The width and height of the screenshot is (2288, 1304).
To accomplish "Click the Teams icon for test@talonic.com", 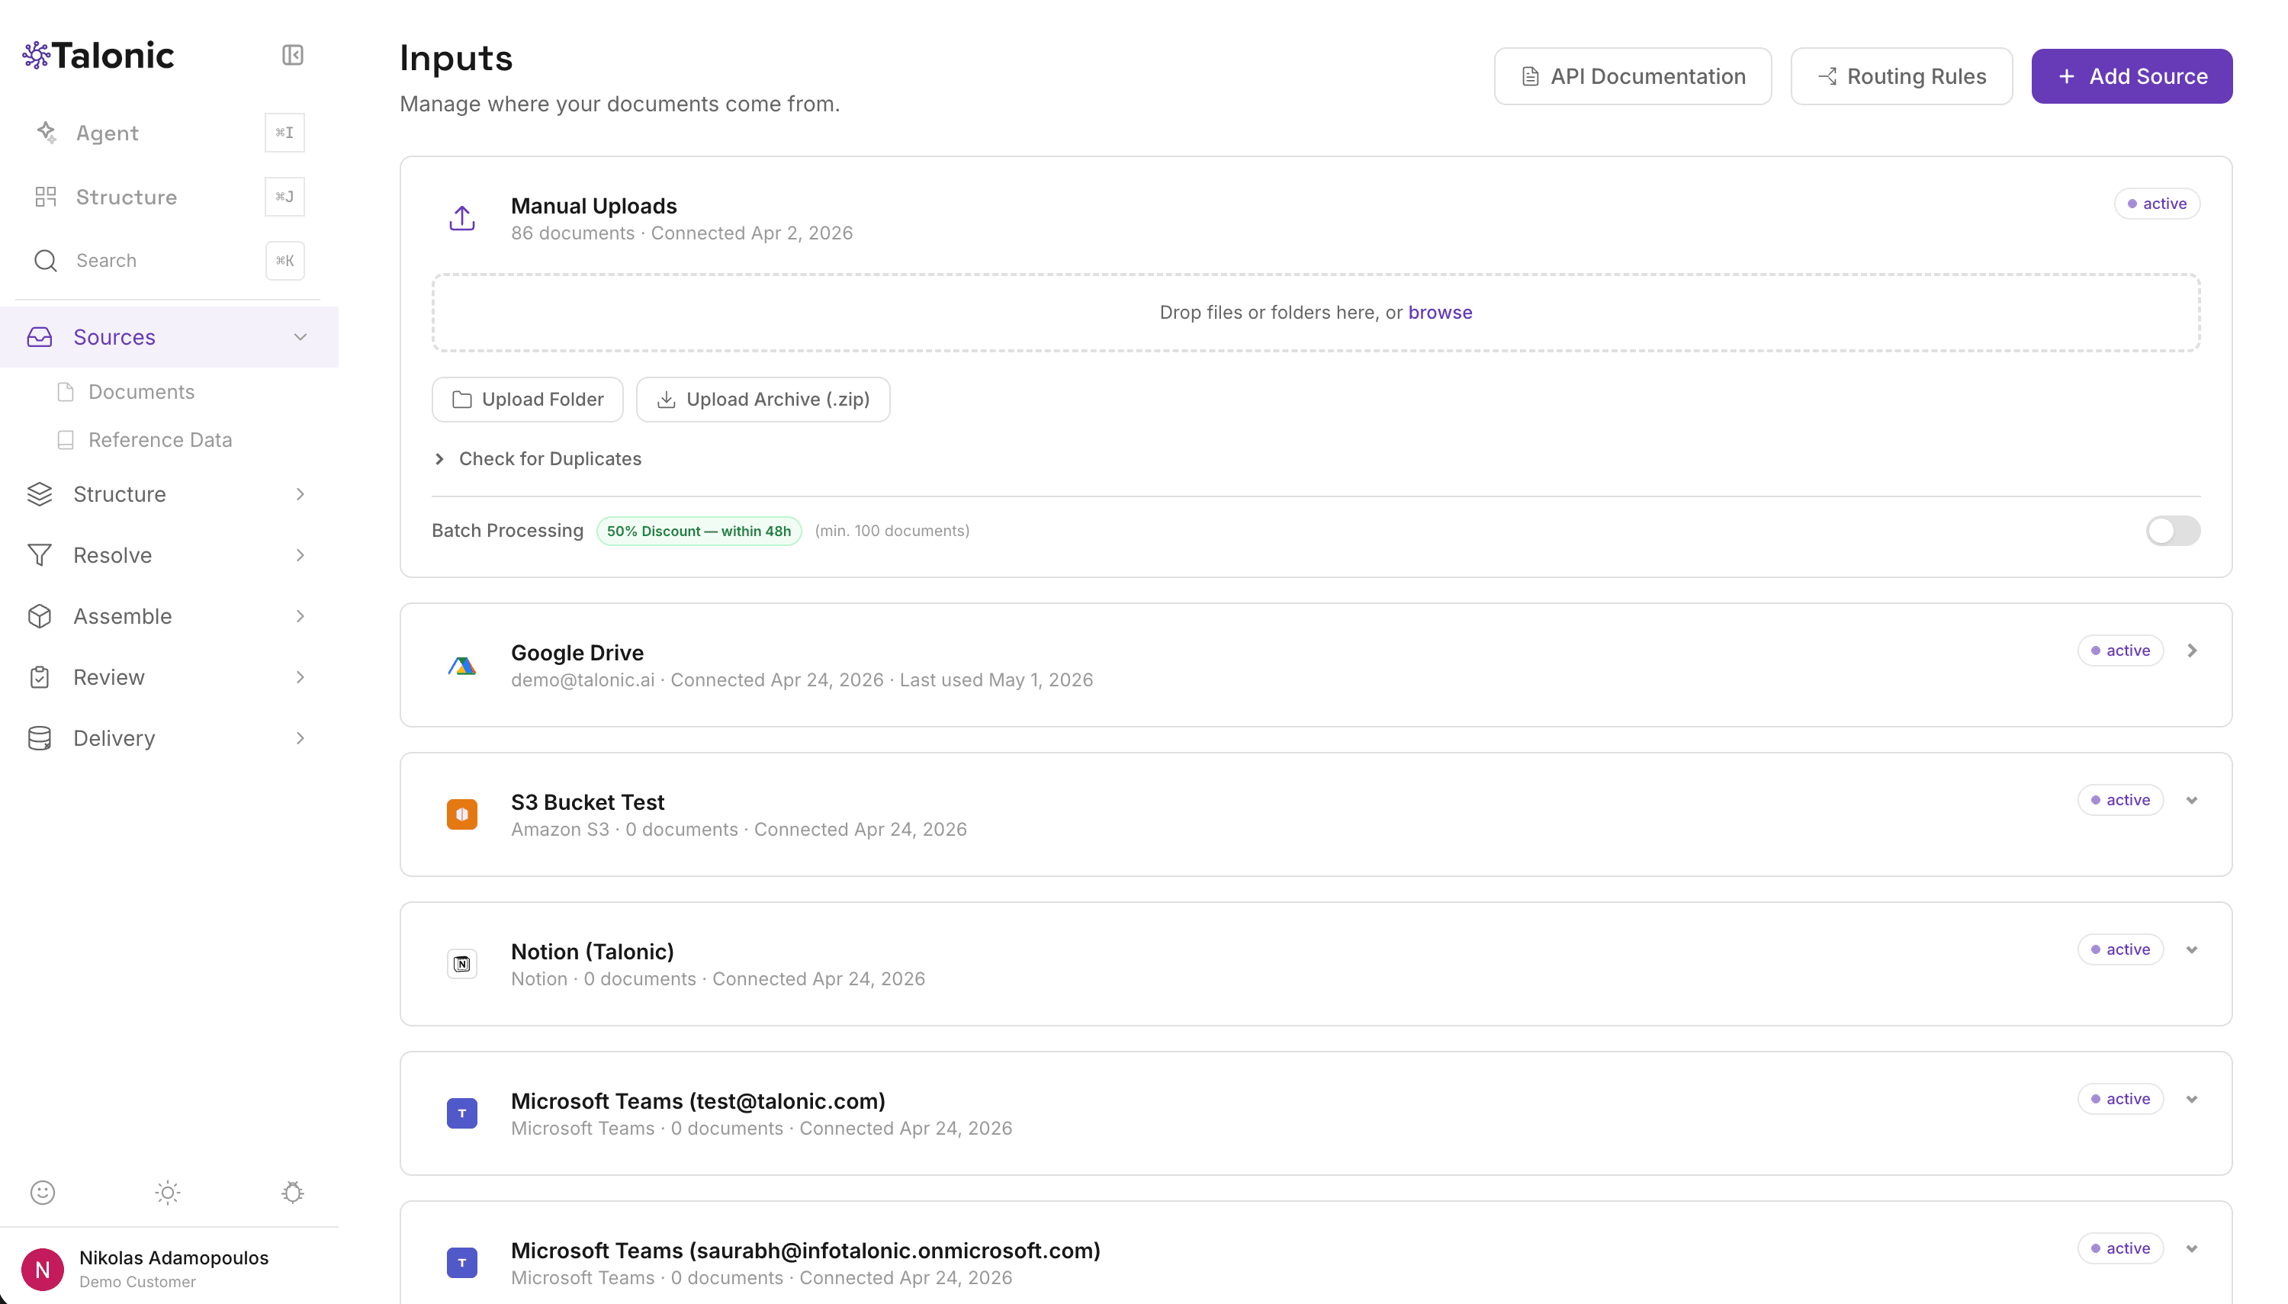I will pyautogui.click(x=462, y=1114).
